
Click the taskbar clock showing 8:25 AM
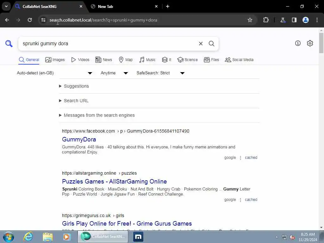click(x=308, y=237)
